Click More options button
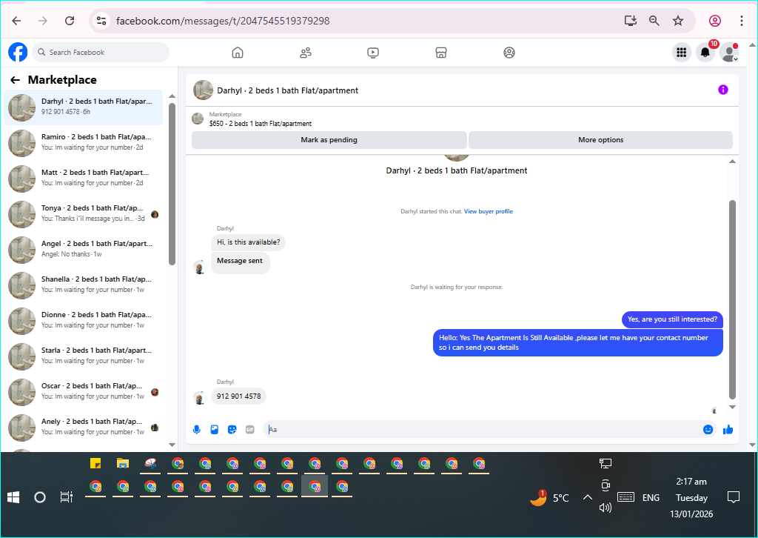Screen dimensions: 758x538 [600, 140]
